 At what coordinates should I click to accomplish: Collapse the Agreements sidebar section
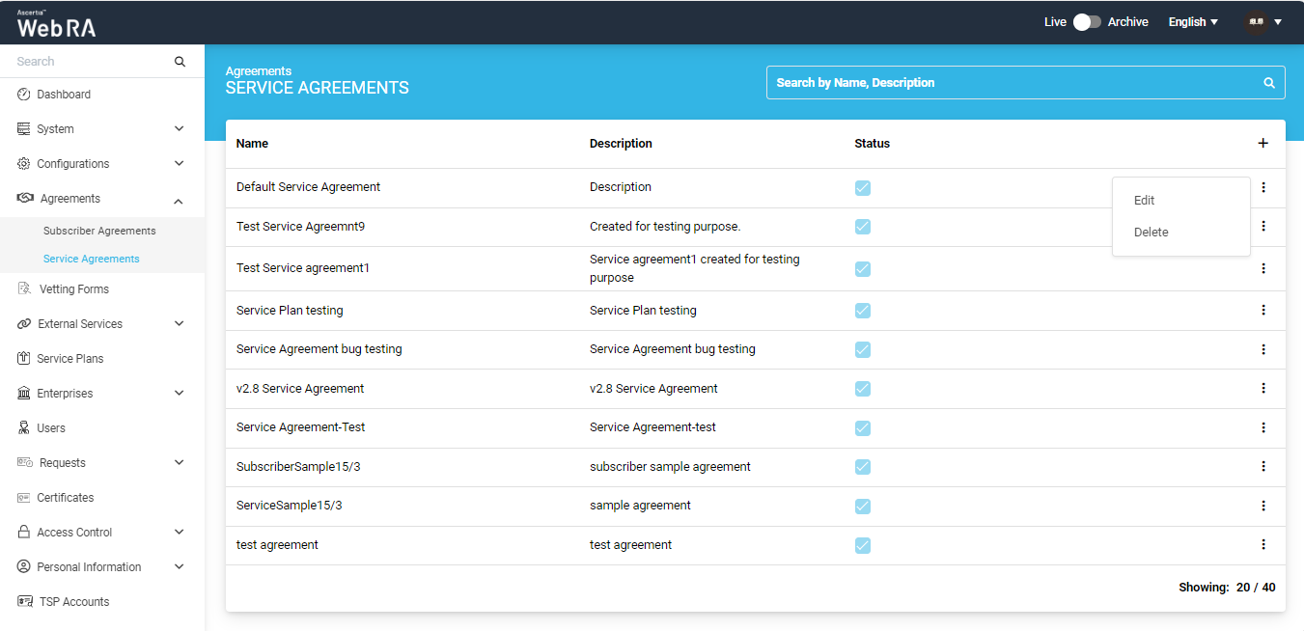[179, 200]
